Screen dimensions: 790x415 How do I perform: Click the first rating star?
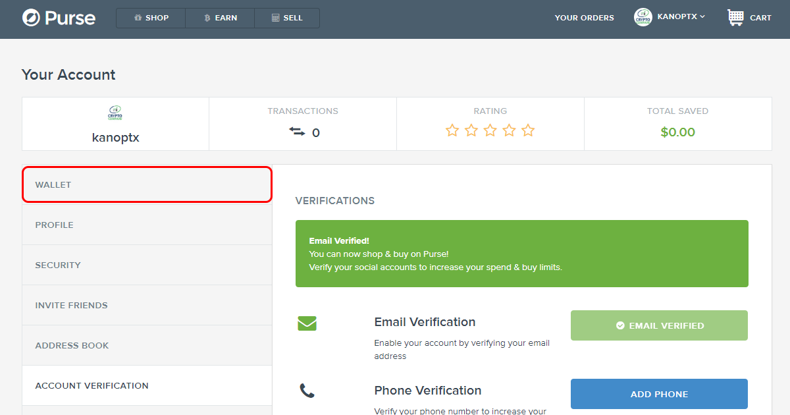pyautogui.click(x=452, y=130)
